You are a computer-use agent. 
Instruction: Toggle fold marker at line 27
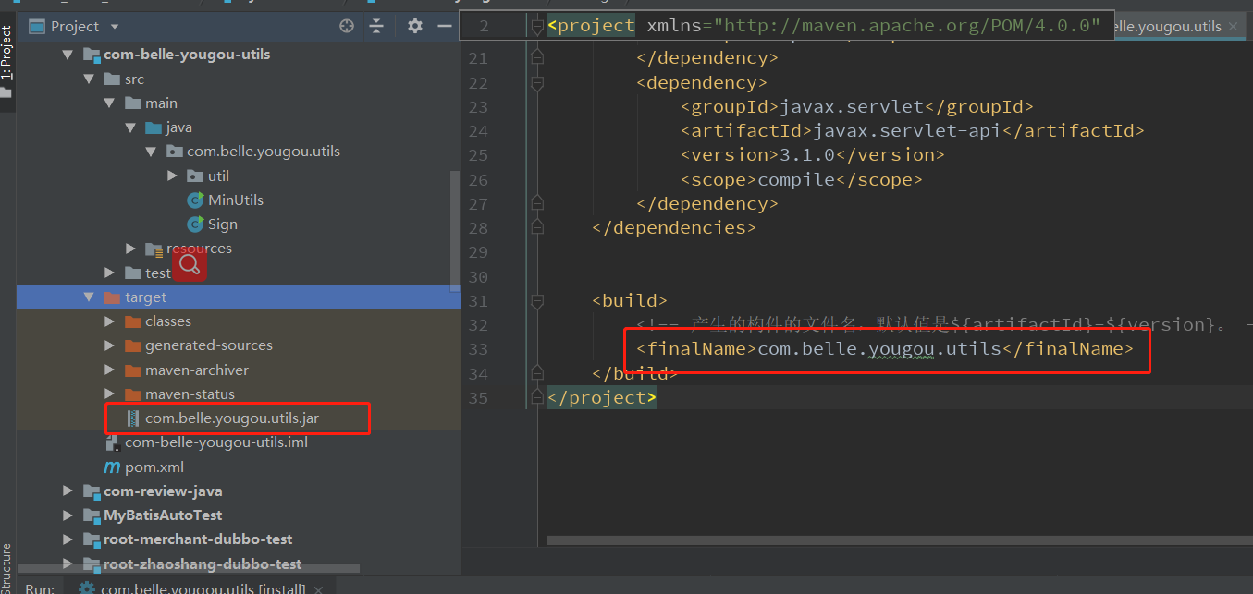(537, 203)
